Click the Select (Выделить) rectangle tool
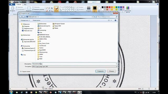Viewport: 168px width, 94px height. [29, 8]
